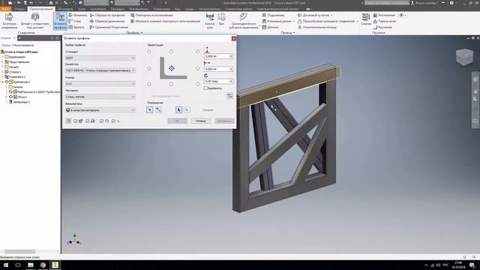Screen dimensions: 480x270
Task: Open the Appearance (Внешний вид) dropdown
Action: [100, 110]
